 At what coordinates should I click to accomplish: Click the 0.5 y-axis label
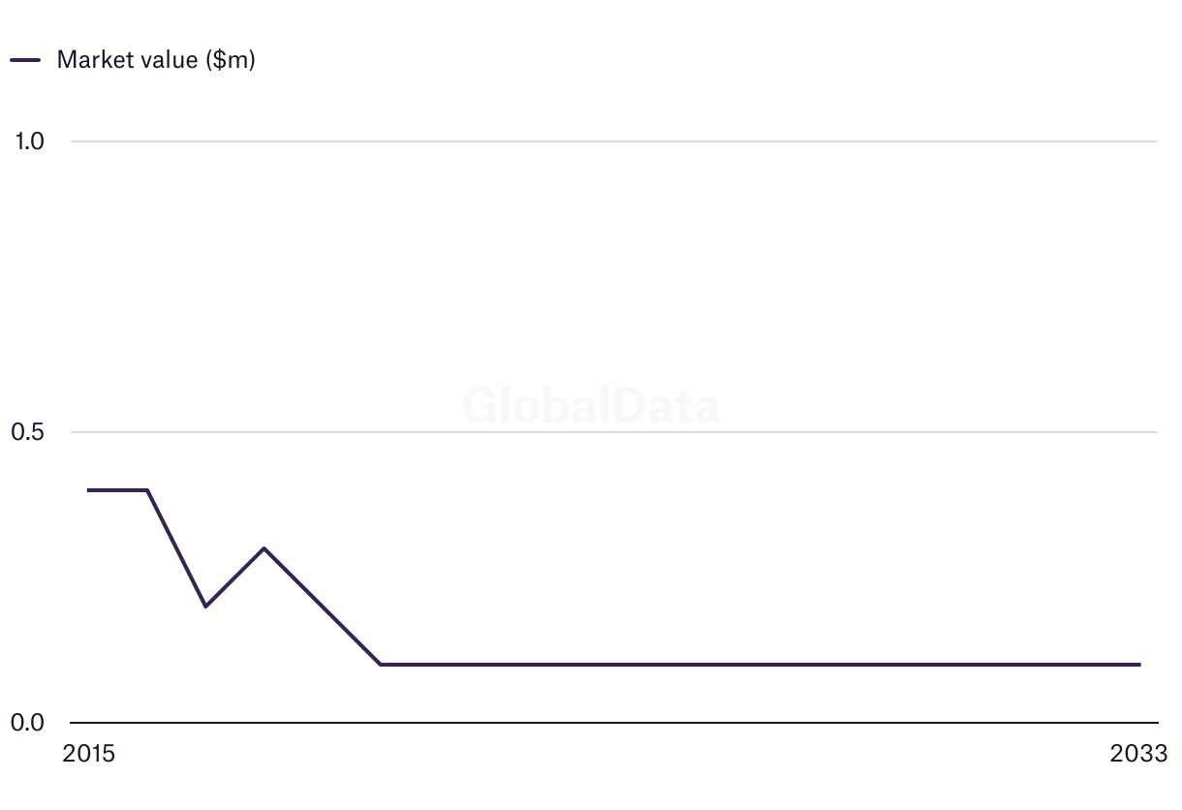(x=28, y=432)
